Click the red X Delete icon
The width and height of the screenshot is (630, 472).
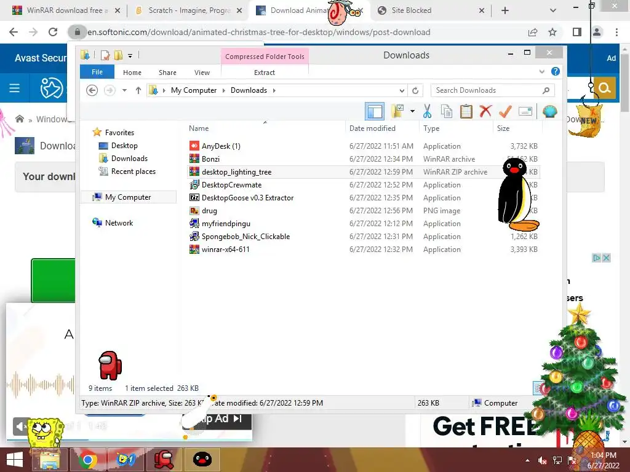[x=485, y=111]
